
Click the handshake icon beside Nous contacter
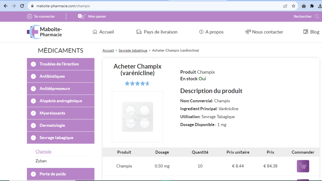point(248,32)
